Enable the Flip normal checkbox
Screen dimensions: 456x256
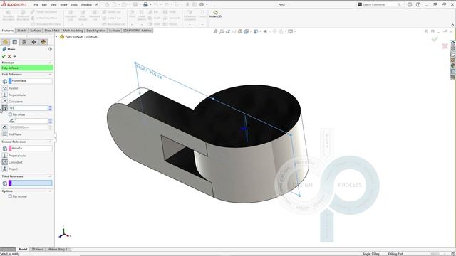(x=10, y=196)
